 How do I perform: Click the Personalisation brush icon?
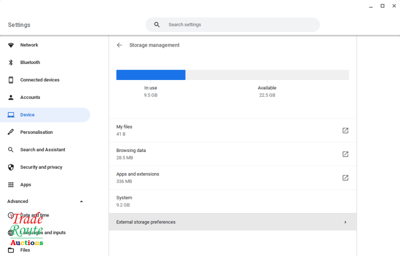point(11,132)
